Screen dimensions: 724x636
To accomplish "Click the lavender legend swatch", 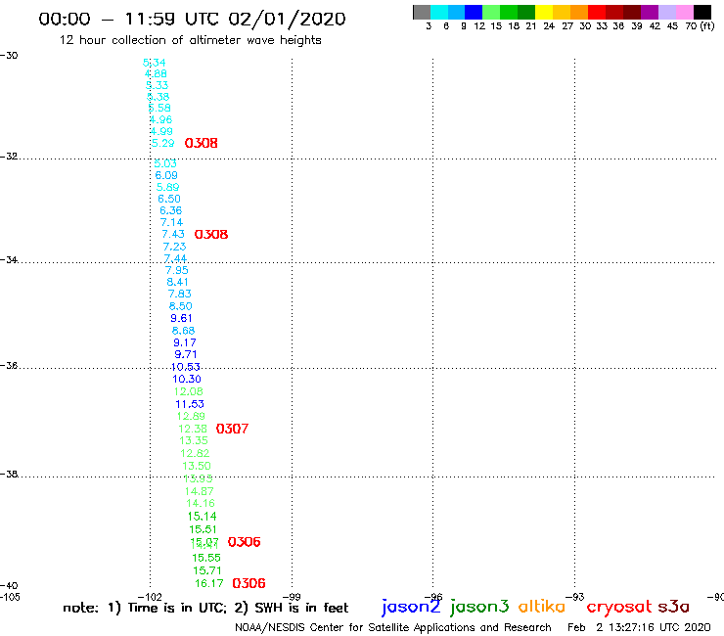I will coord(666,12).
